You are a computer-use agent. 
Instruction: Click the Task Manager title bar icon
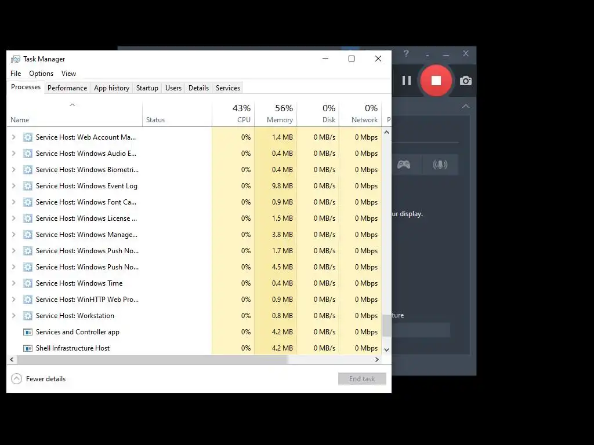[16, 59]
